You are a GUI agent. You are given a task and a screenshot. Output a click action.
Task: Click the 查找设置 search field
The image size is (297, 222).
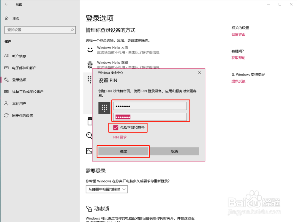(x=40, y=30)
